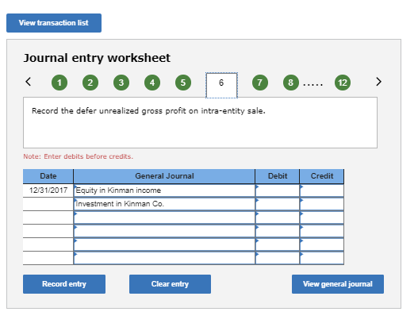This screenshot has width=418, height=327.
Task: Click the third row Debit field
Action: pos(278,217)
